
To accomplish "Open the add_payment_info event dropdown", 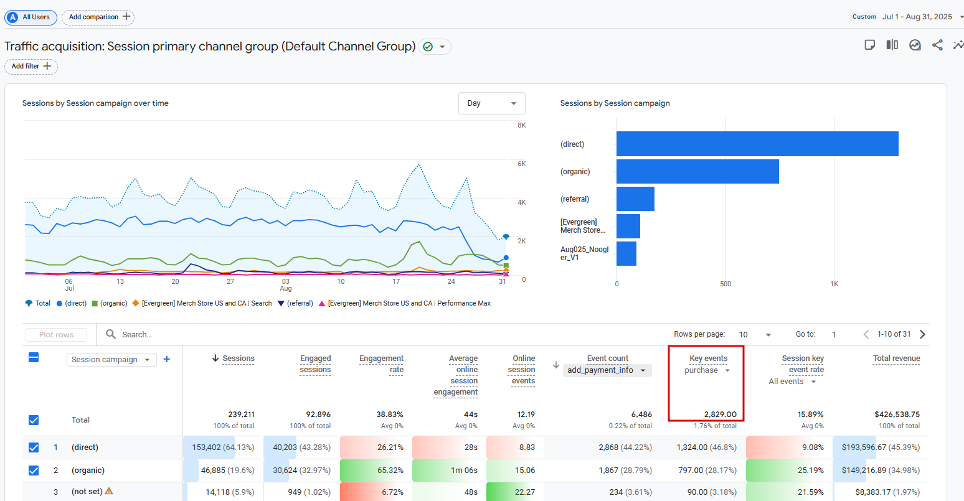I will (x=607, y=370).
